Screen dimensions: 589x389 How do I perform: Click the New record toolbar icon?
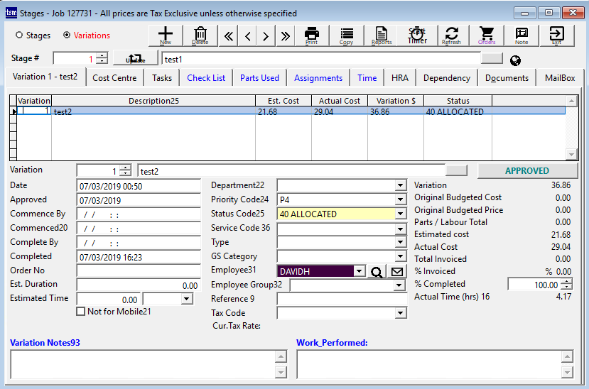(165, 35)
